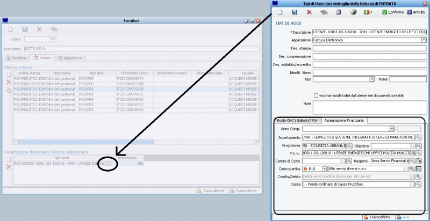Click the 'riferimento testo' column header
Viewport: 430px width, 221px height.
[x=134, y=73]
